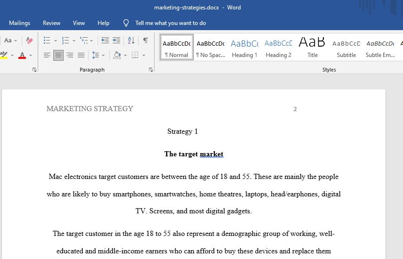Open the Paragraph settings dialog launcher
403x259 pixels.
(x=151, y=70)
